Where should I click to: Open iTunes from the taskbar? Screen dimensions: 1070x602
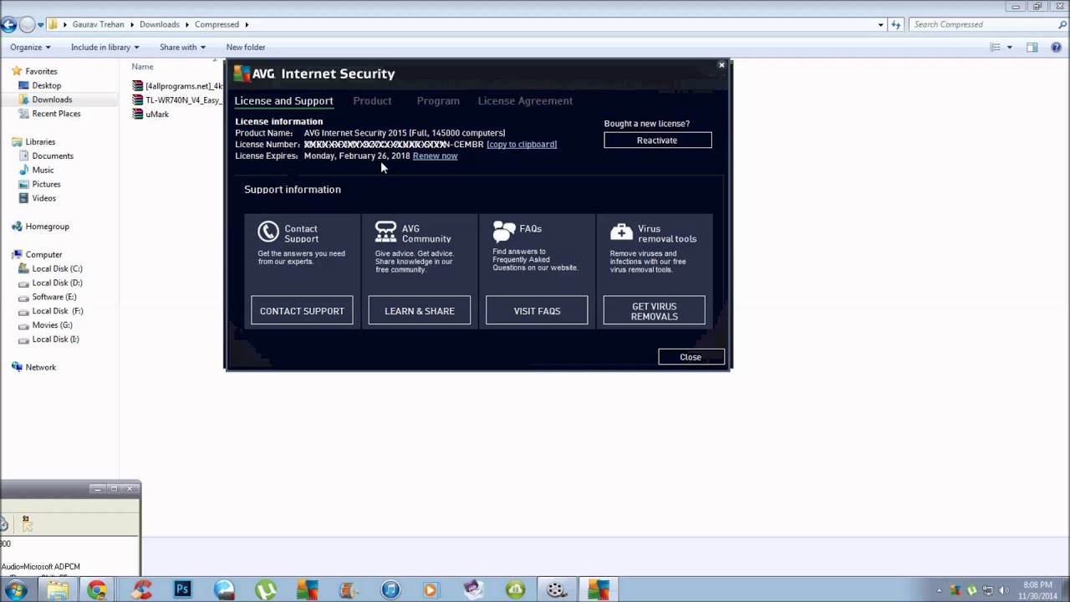tap(390, 590)
